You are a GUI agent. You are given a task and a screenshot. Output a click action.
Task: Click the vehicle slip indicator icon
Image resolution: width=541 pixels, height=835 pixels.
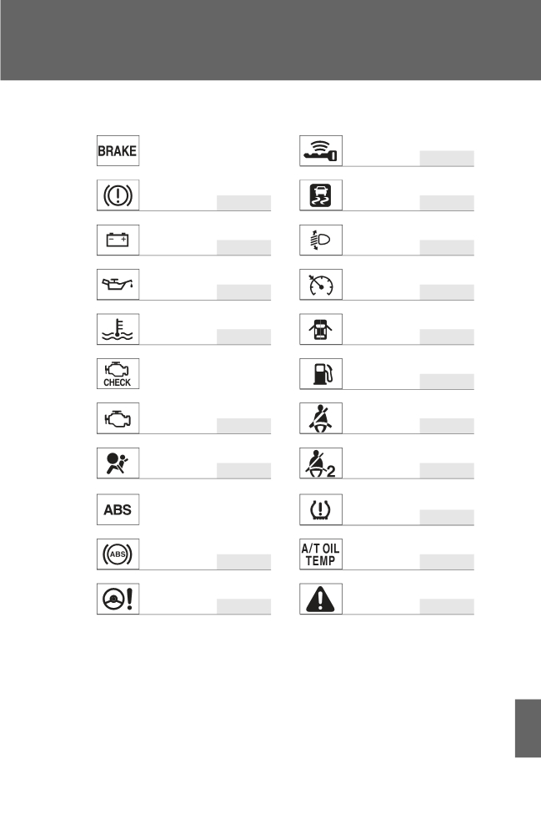click(321, 195)
